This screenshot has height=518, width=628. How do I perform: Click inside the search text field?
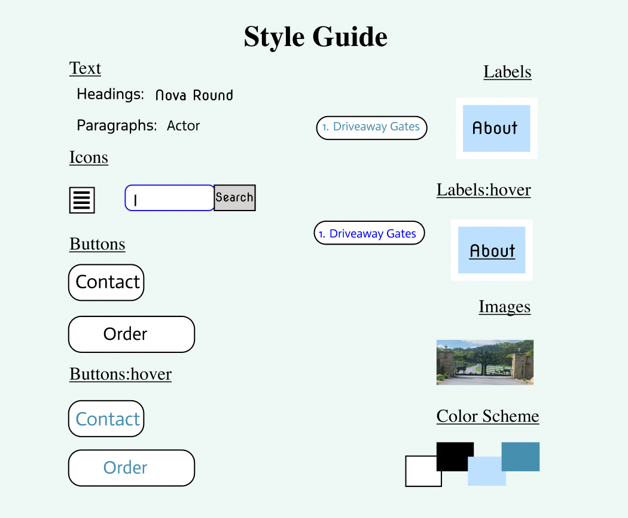pyautogui.click(x=169, y=198)
